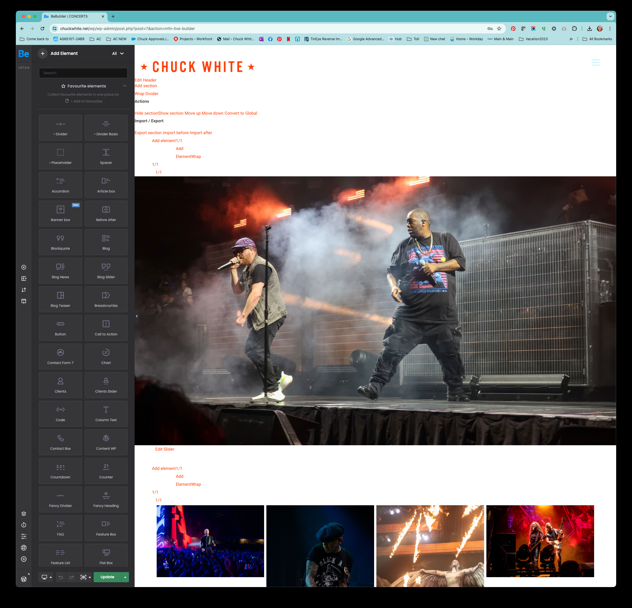The height and width of the screenshot is (608, 632).
Task: Open new browser tab
Action: (113, 16)
